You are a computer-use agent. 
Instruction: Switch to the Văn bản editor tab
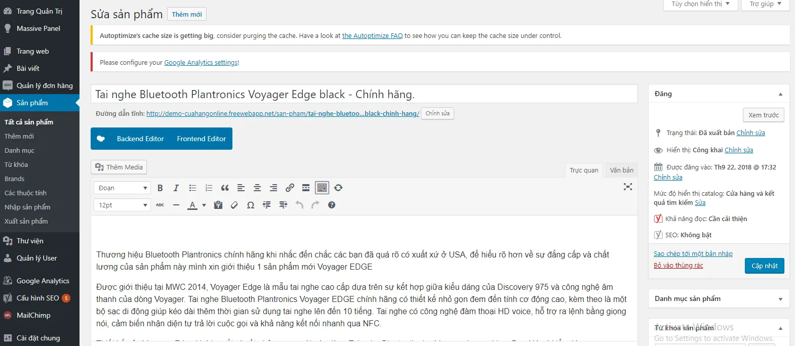point(621,170)
